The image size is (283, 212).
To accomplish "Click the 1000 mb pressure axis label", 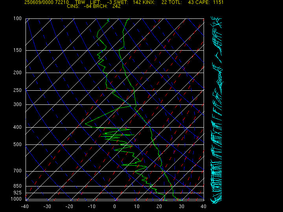I will [16, 199].
